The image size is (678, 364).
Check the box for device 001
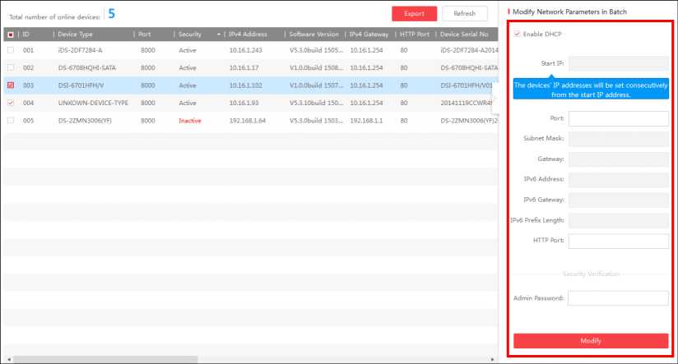coord(10,50)
